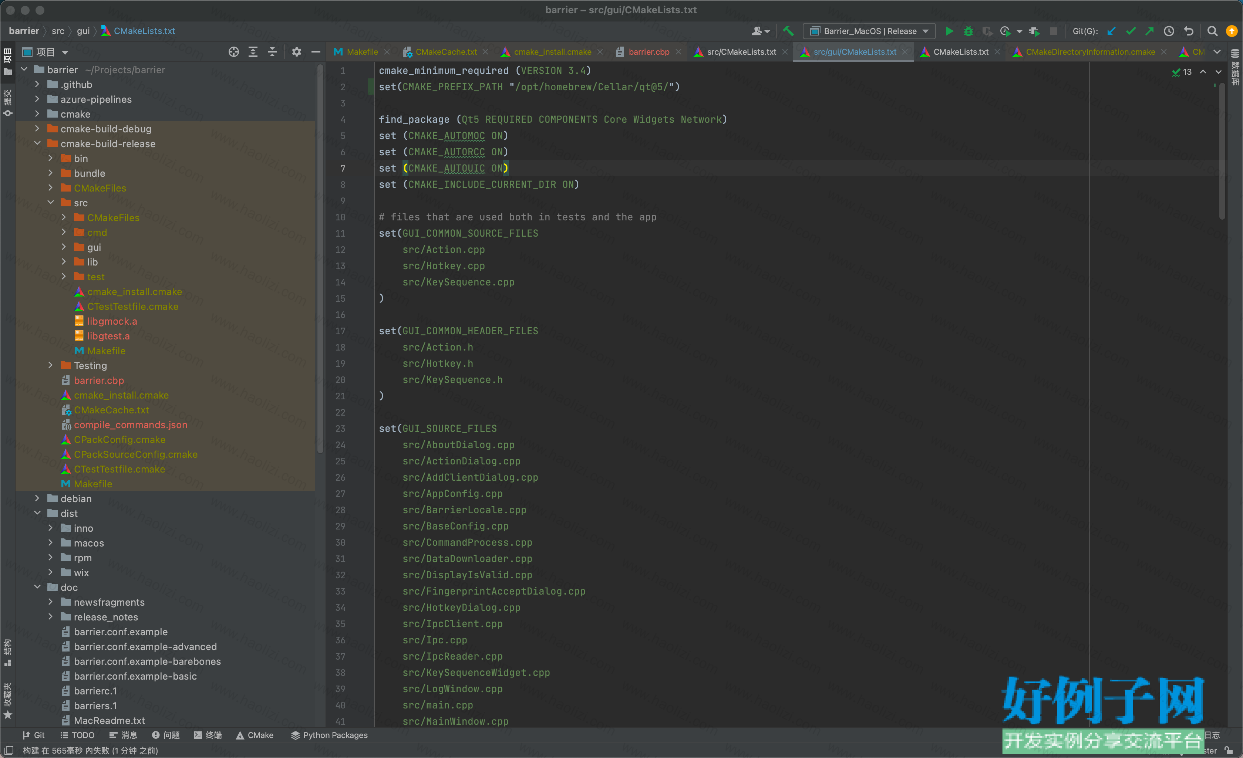Collapse all items in project tree
Screen dimensions: 1243x758
(272, 52)
